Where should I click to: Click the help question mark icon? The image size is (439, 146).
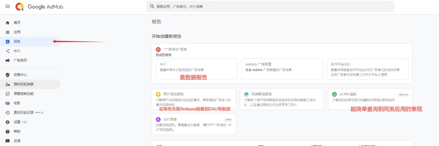coord(8,131)
